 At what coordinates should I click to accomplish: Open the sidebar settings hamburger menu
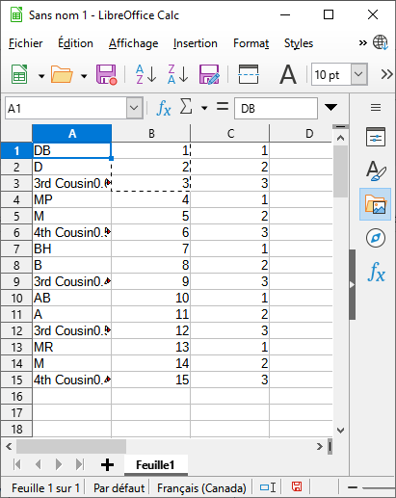point(376,107)
